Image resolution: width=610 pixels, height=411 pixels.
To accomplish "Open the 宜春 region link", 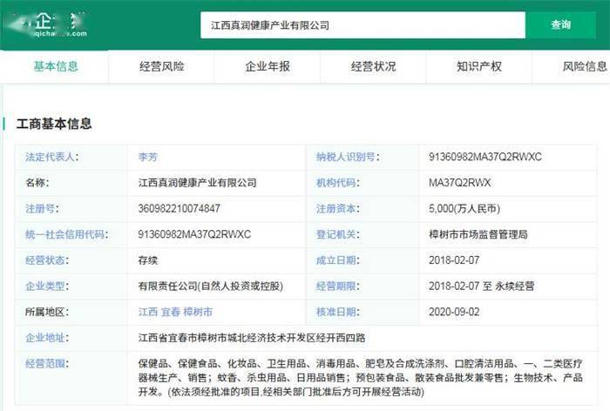I will [171, 312].
